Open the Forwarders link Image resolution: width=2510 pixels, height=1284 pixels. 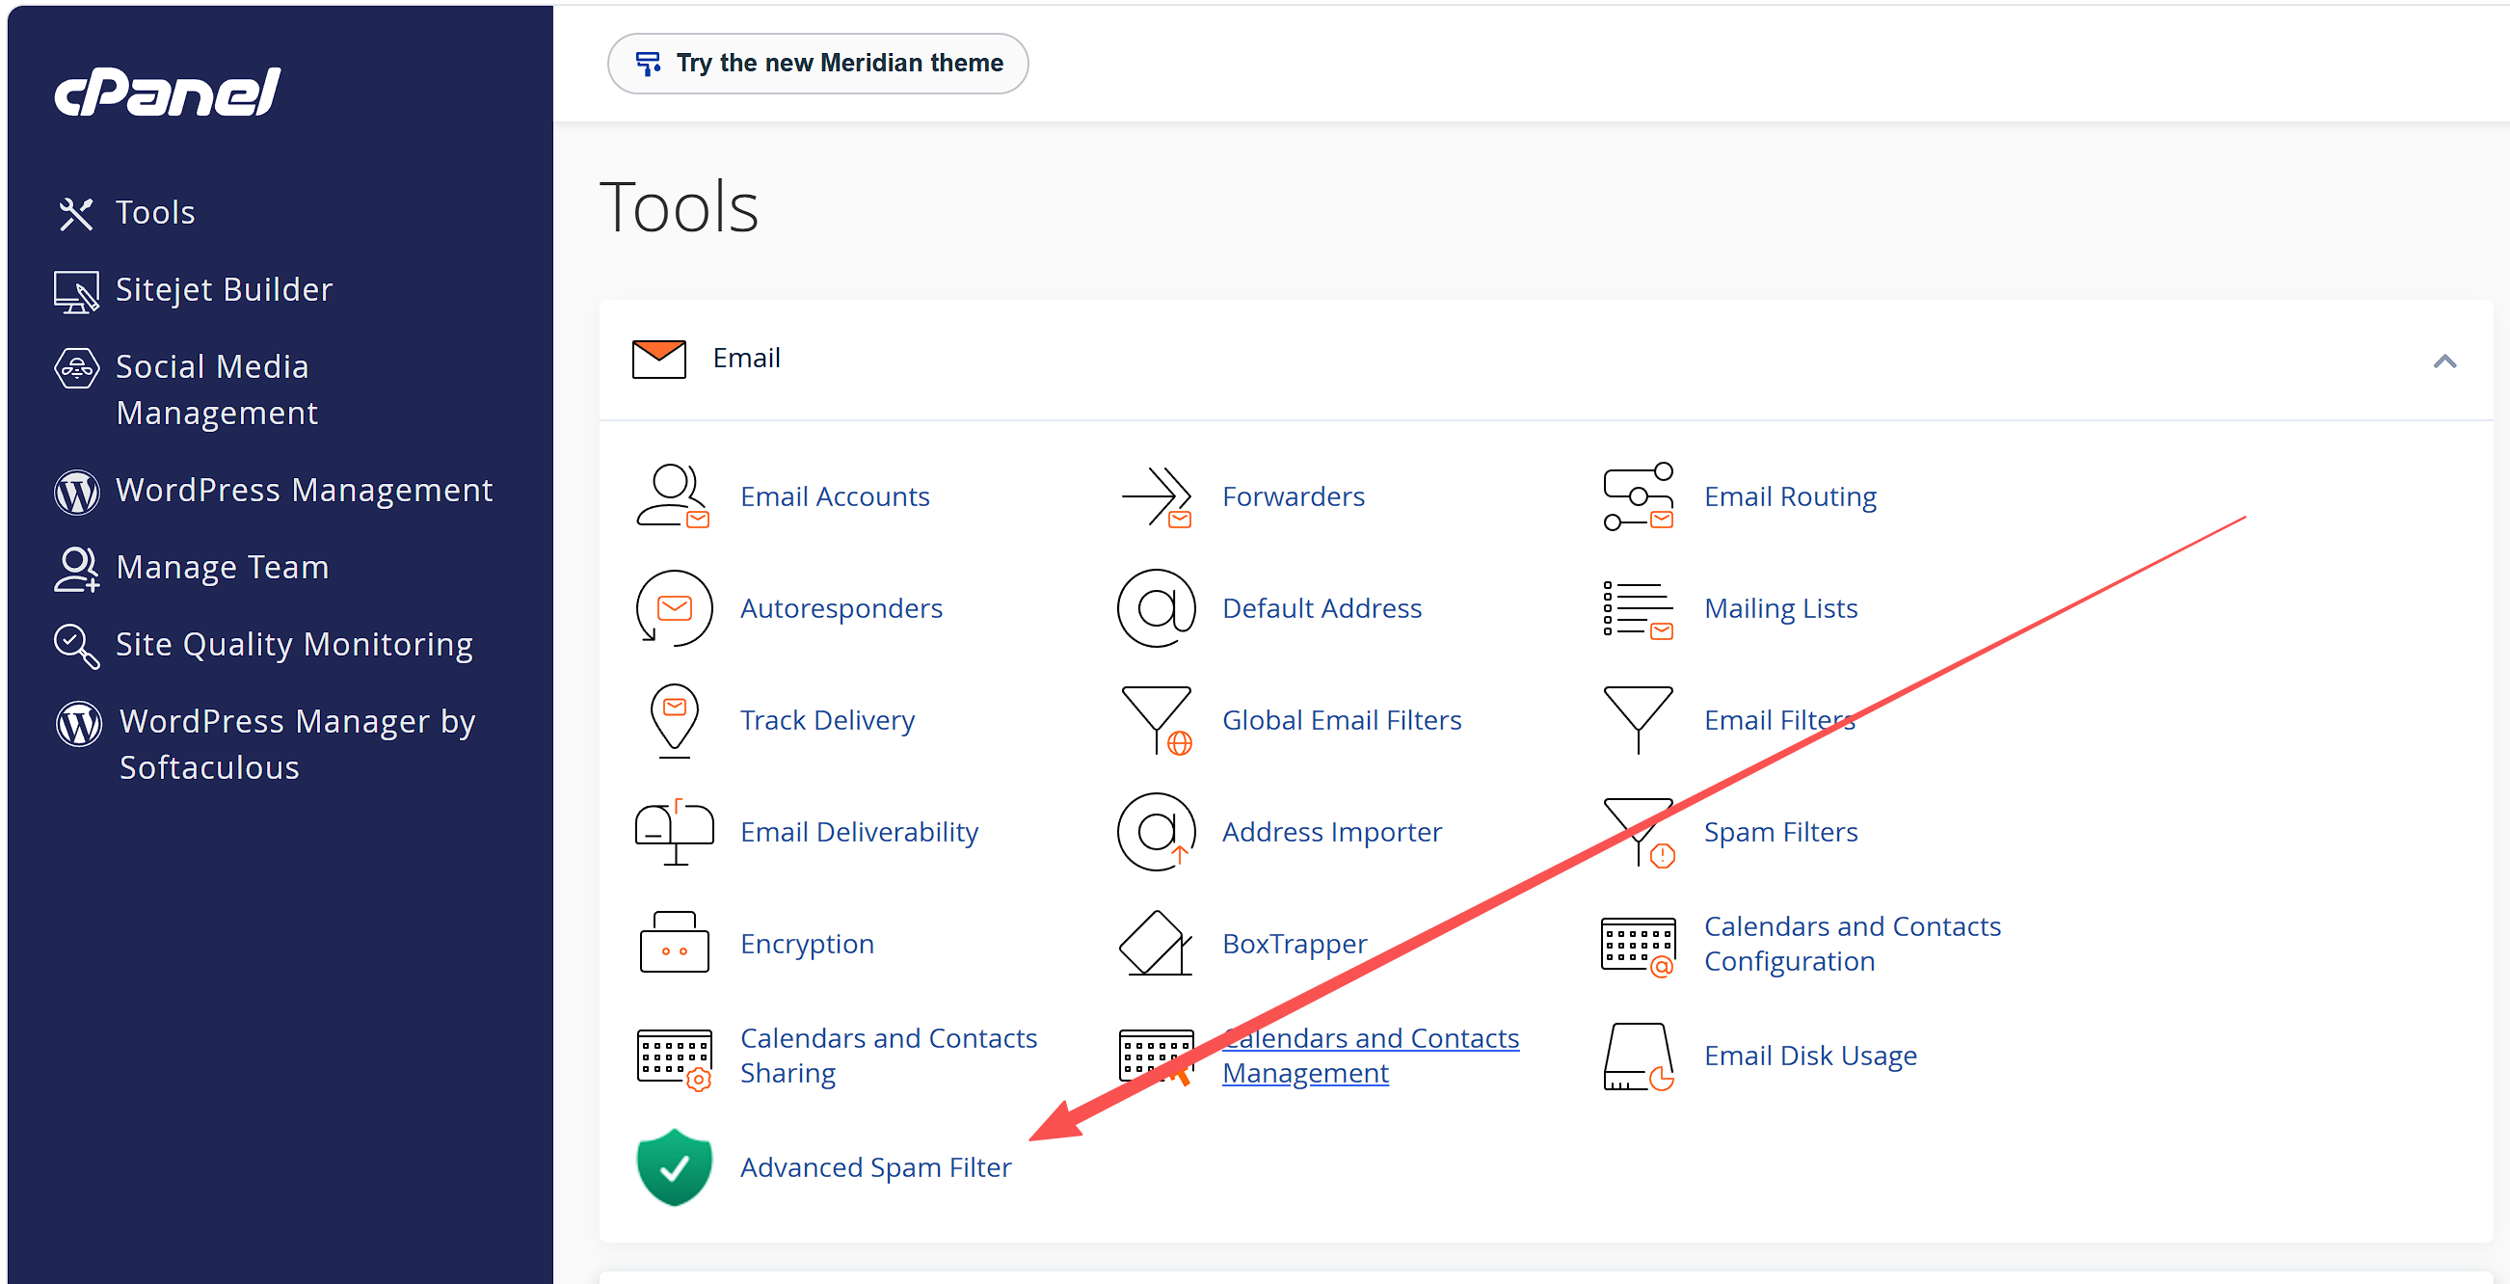(x=1293, y=496)
